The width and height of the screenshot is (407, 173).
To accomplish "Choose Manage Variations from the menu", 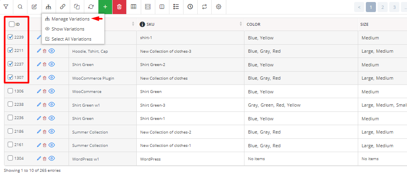I will 71,19.
